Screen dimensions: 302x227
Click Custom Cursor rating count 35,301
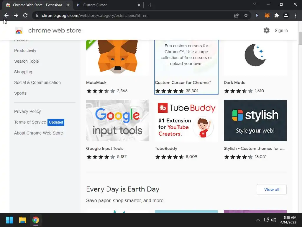coord(192,91)
